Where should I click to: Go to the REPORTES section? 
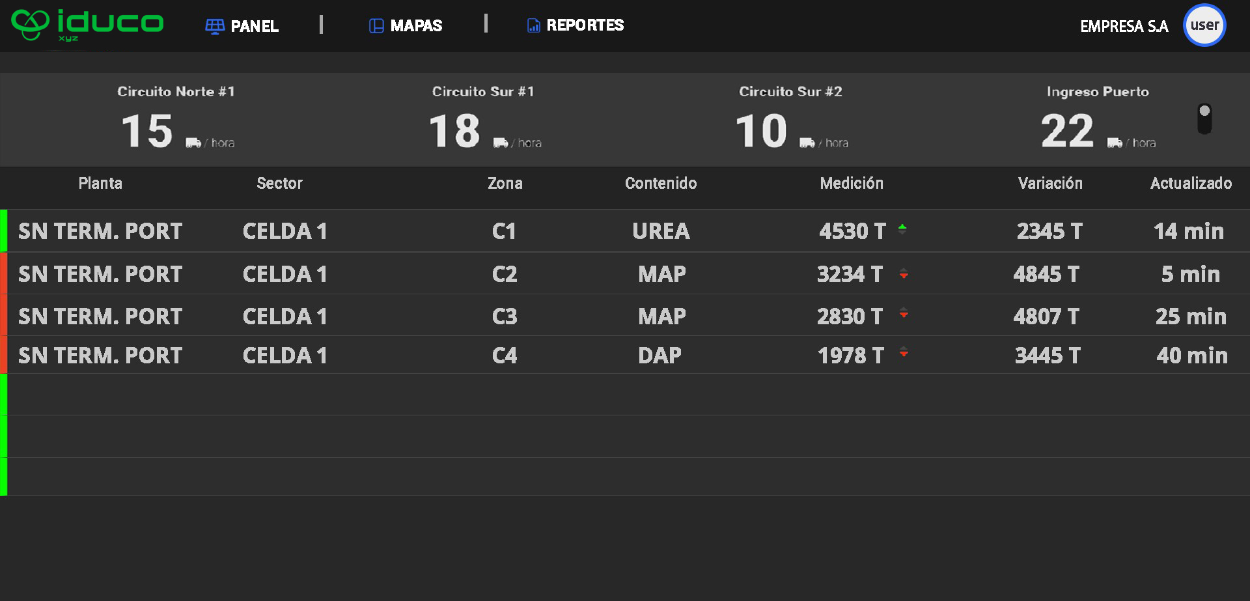pyautogui.click(x=585, y=25)
